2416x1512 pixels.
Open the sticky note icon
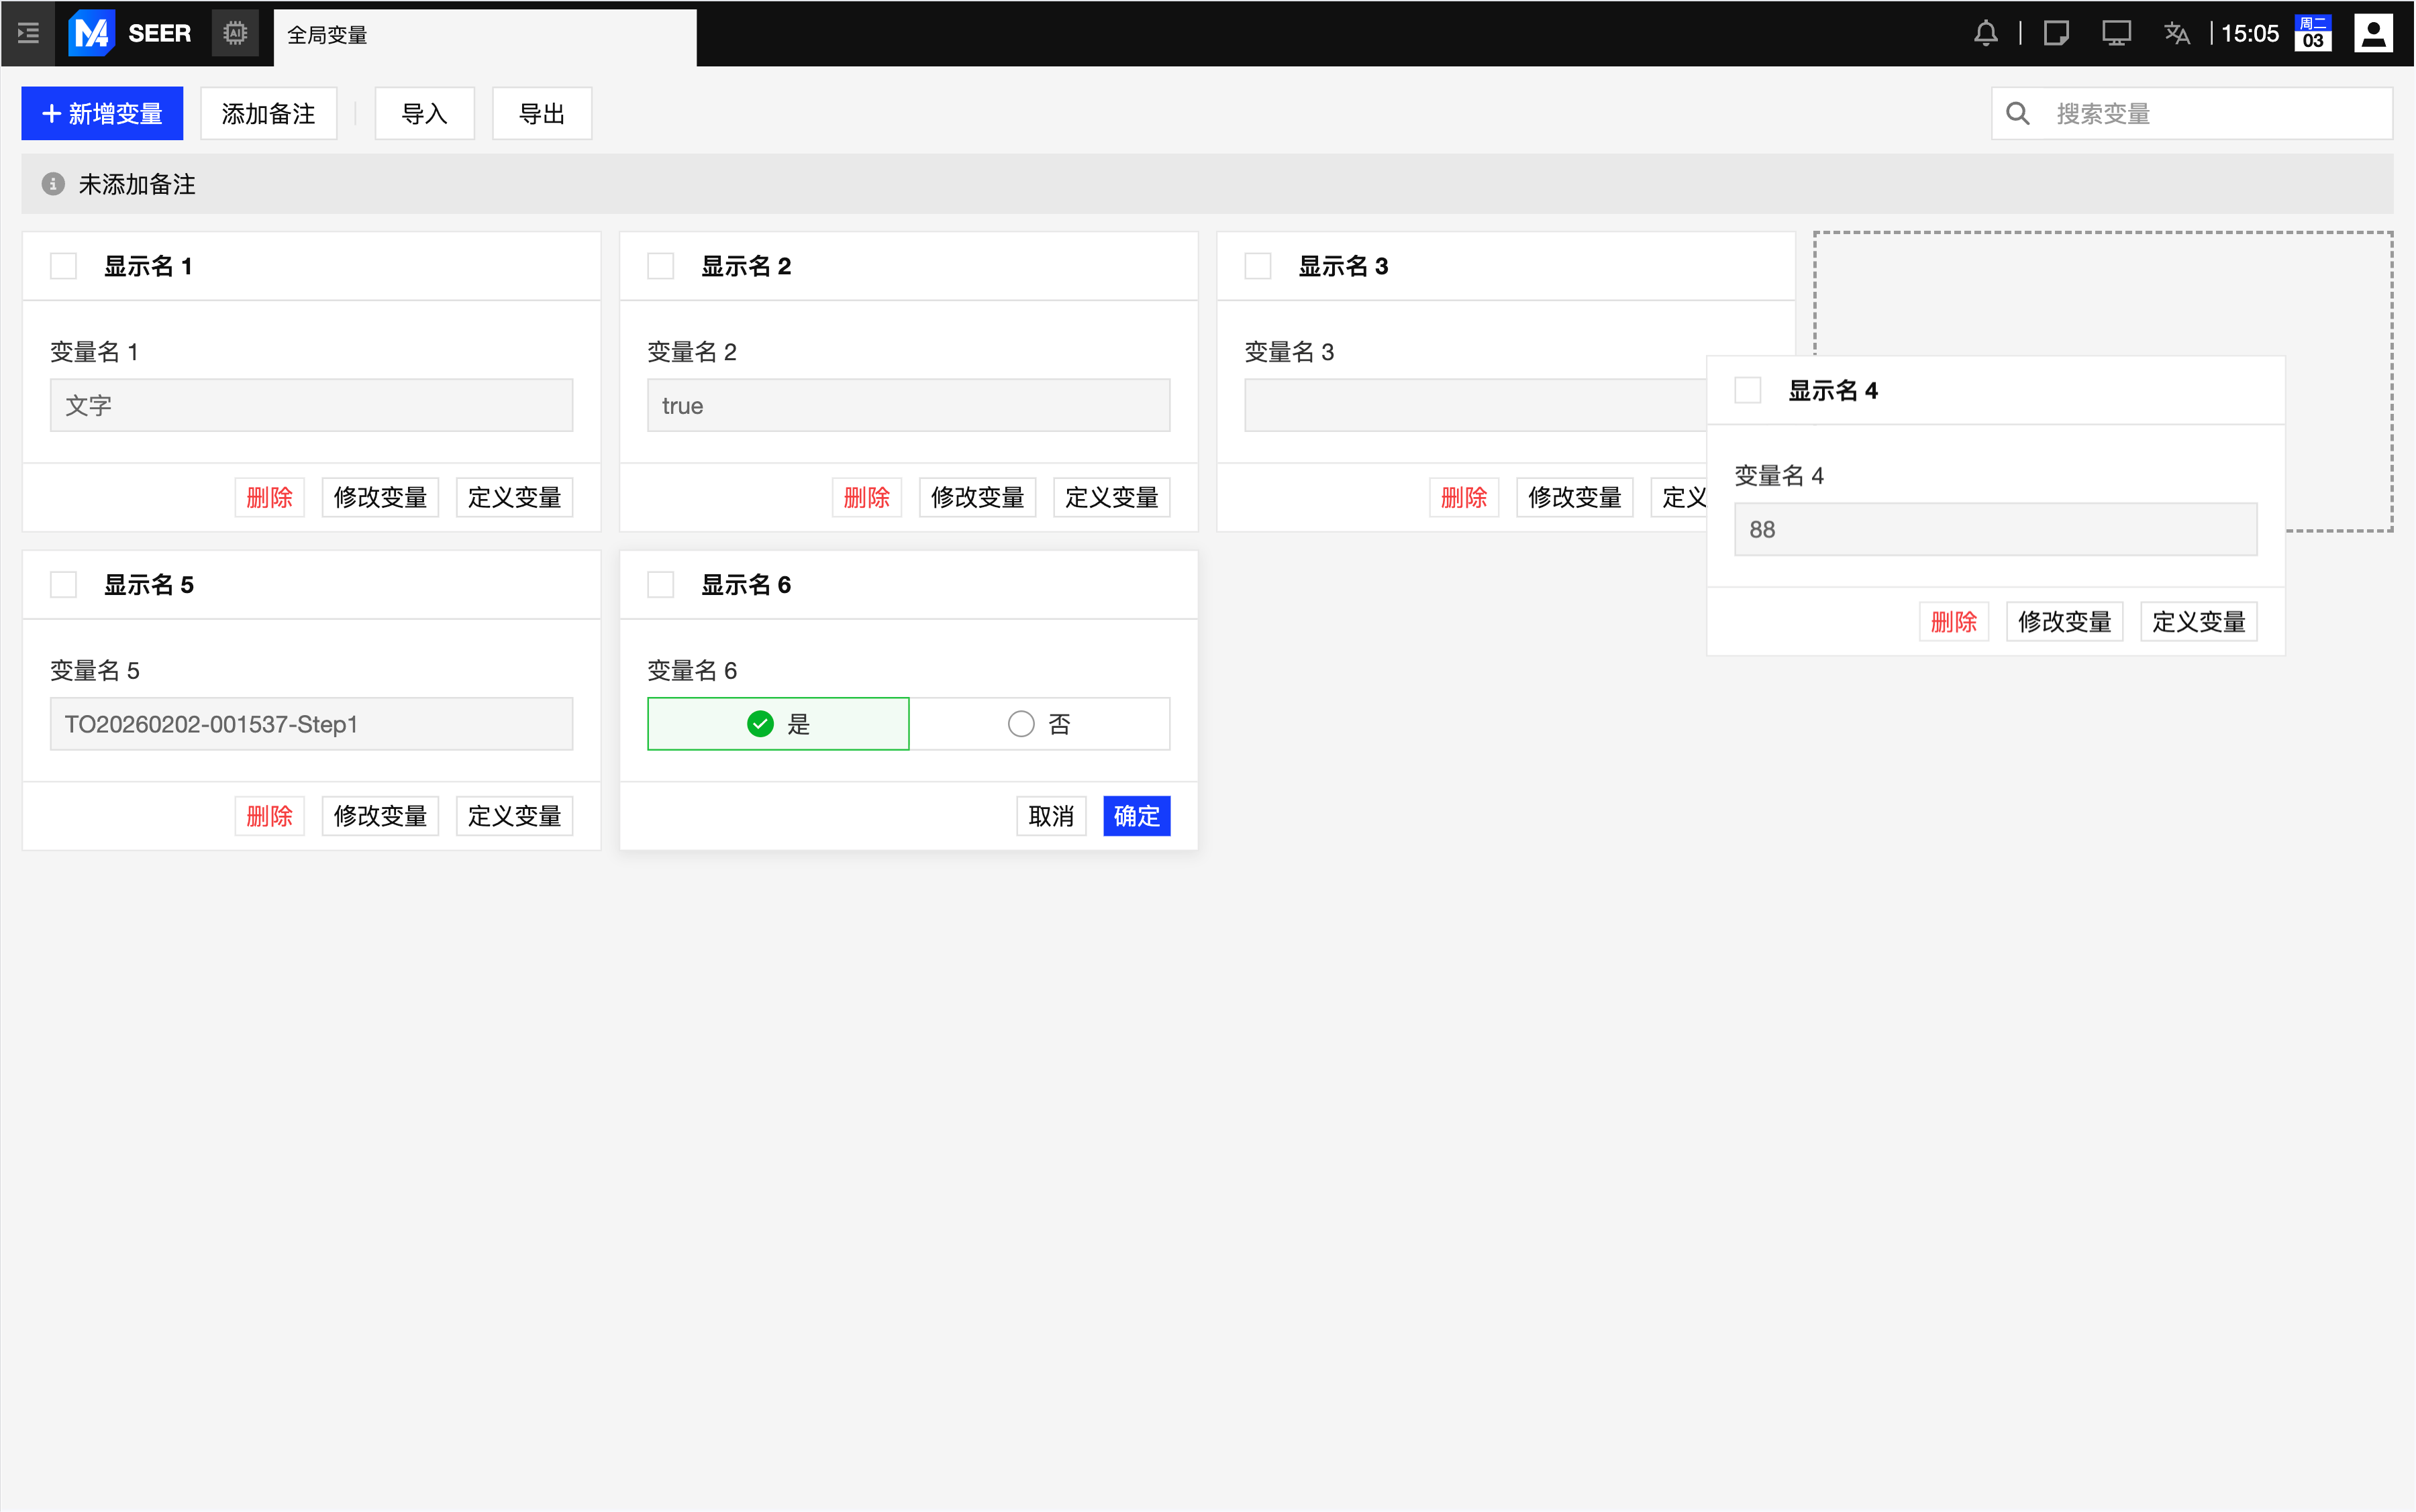click(2056, 33)
